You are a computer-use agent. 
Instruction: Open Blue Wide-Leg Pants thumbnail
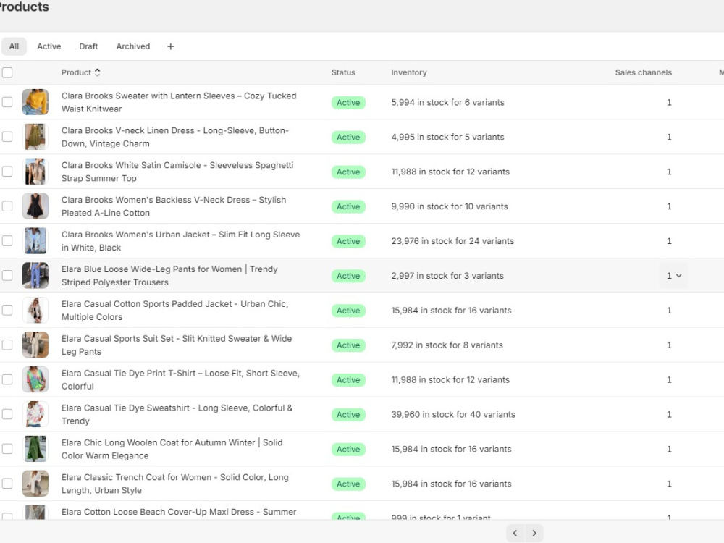(x=35, y=275)
